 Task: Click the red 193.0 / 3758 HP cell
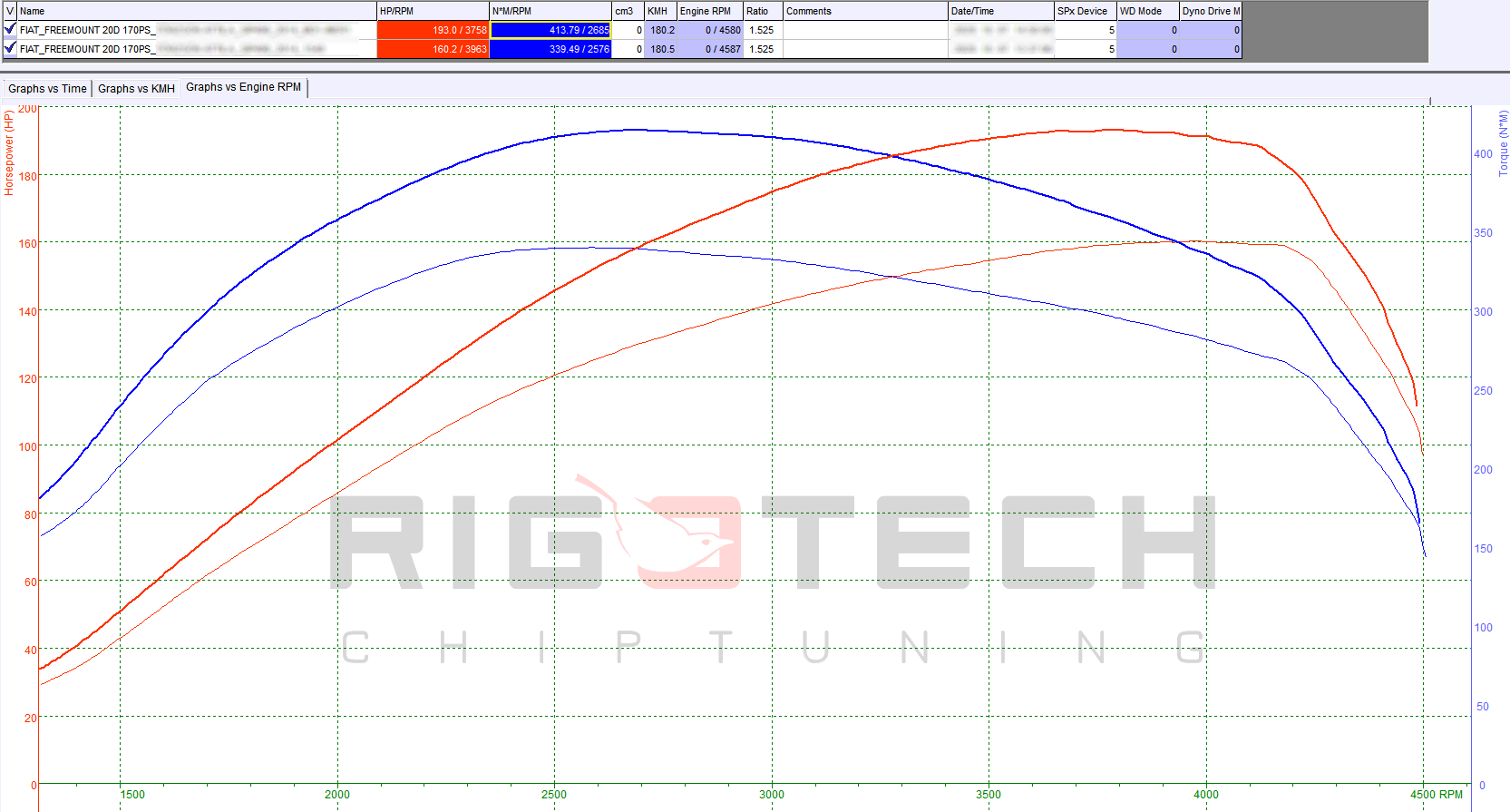[433, 30]
